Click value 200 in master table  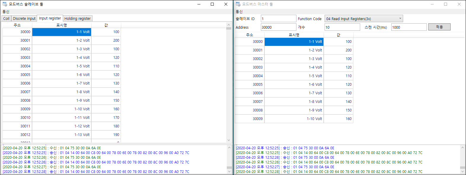tap(339, 50)
